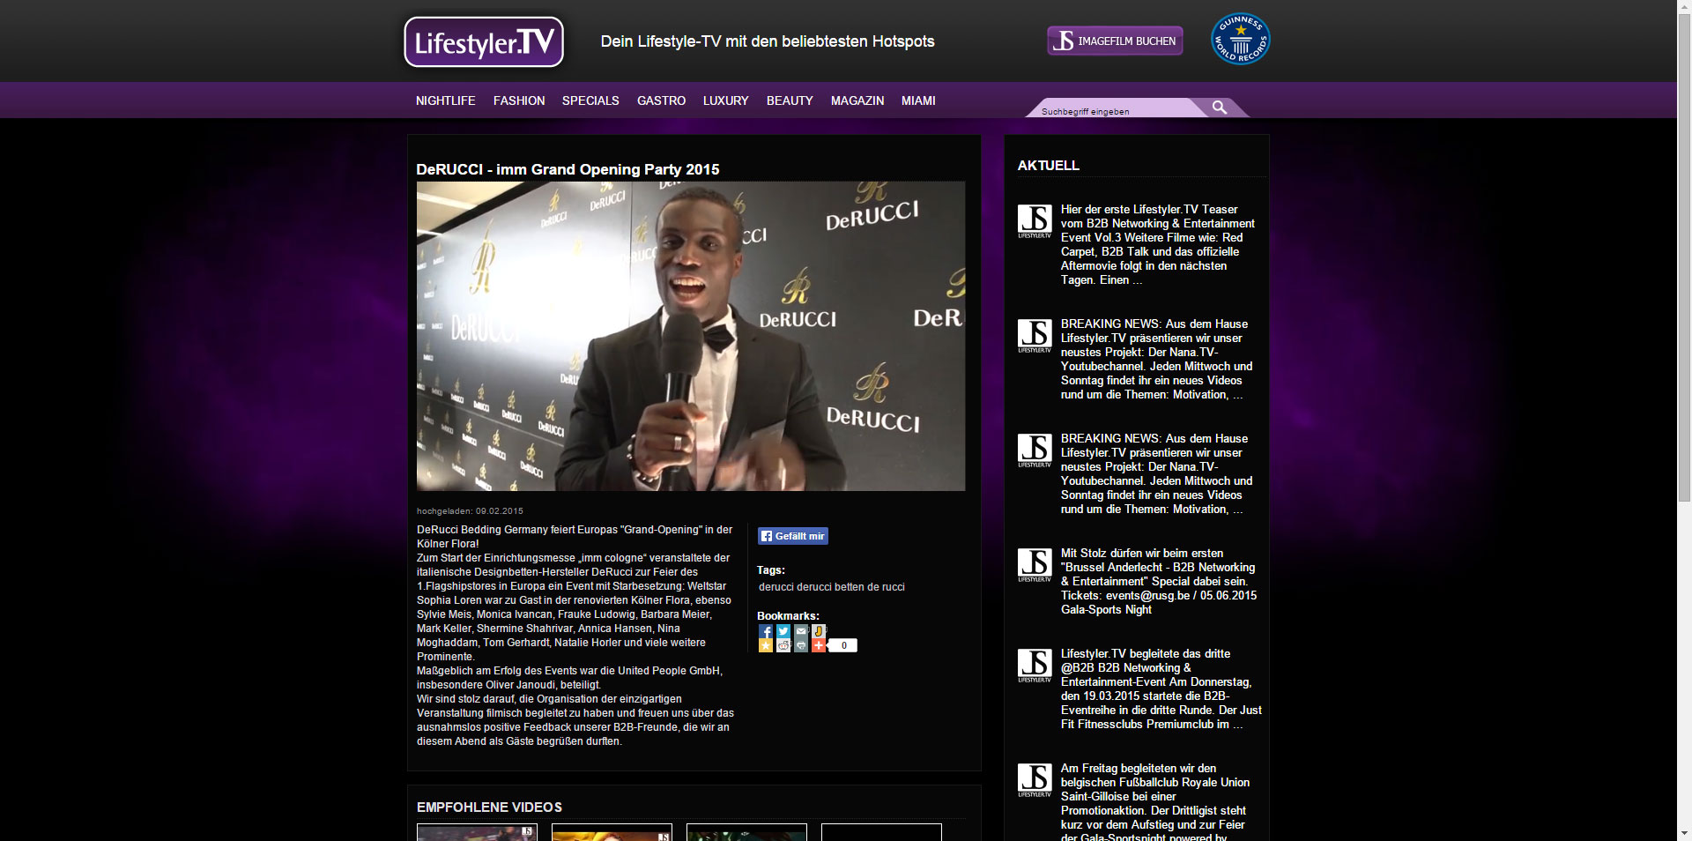1692x841 pixels.
Task: Click the tagline Dein Lifestyle-TV mit den beliebtesten Hotspots
Action: (x=768, y=41)
